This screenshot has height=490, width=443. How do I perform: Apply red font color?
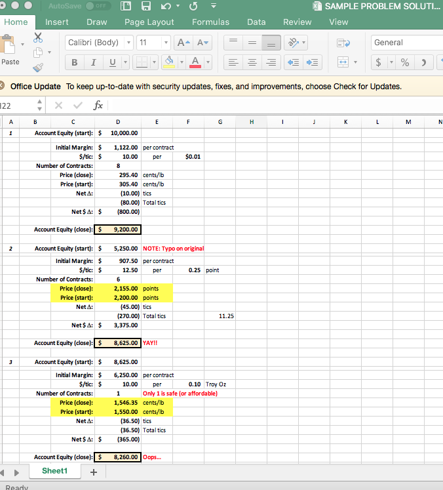(x=195, y=62)
